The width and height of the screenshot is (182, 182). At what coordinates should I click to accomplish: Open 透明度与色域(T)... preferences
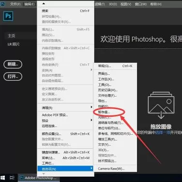(115, 123)
